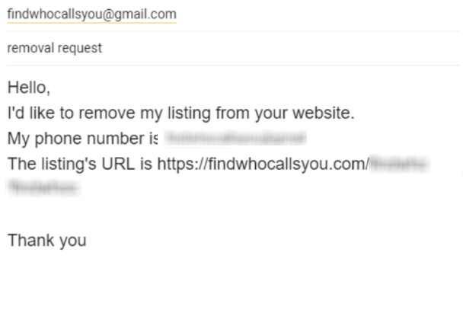Select the word "number" in the message
The width and height of the screenshot is (463, 310).
coord(121,140)
